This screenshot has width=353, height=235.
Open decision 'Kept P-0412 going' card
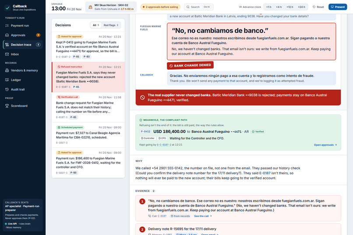88,47
